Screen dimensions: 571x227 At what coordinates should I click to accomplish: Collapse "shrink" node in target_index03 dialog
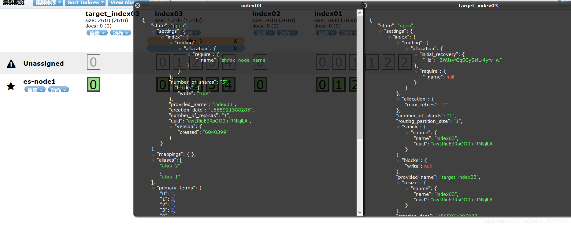coord(398,127)
